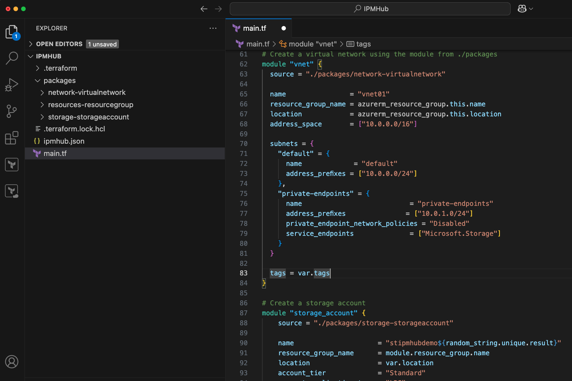Click the tags symbol icon in breadcrumb
572x381 pixels.
pyautogui.click(x=350, y=44)
